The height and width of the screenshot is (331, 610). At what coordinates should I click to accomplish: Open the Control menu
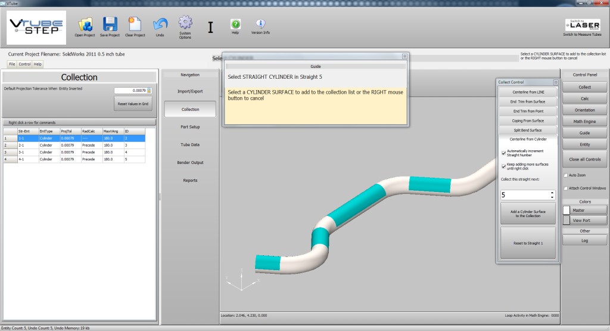pos(24,64)
